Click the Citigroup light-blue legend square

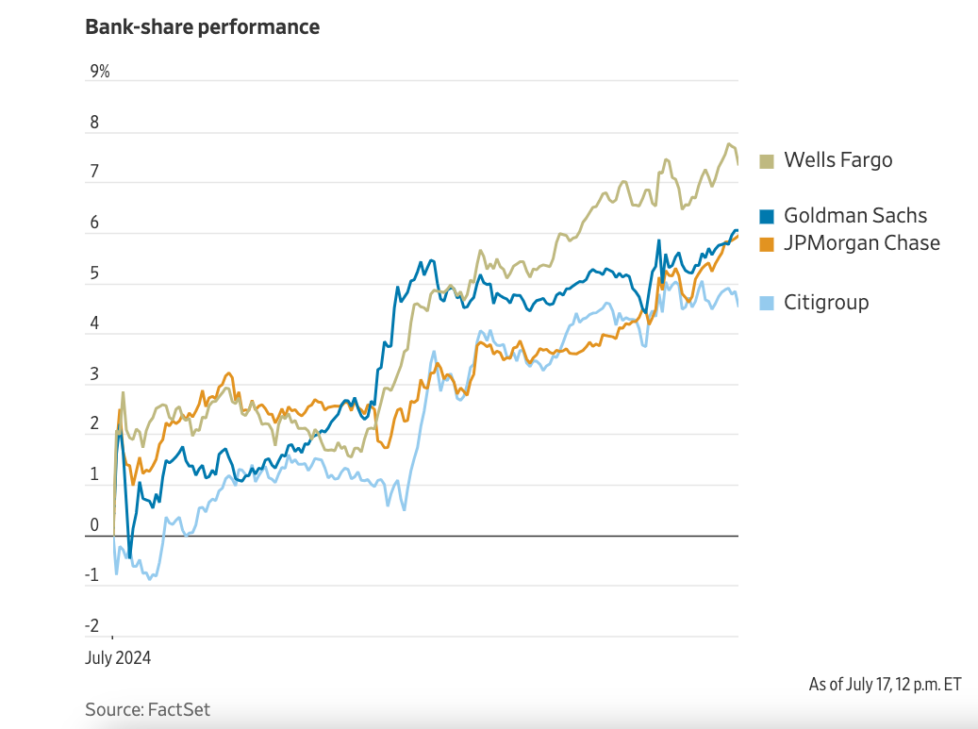point(767,303)
